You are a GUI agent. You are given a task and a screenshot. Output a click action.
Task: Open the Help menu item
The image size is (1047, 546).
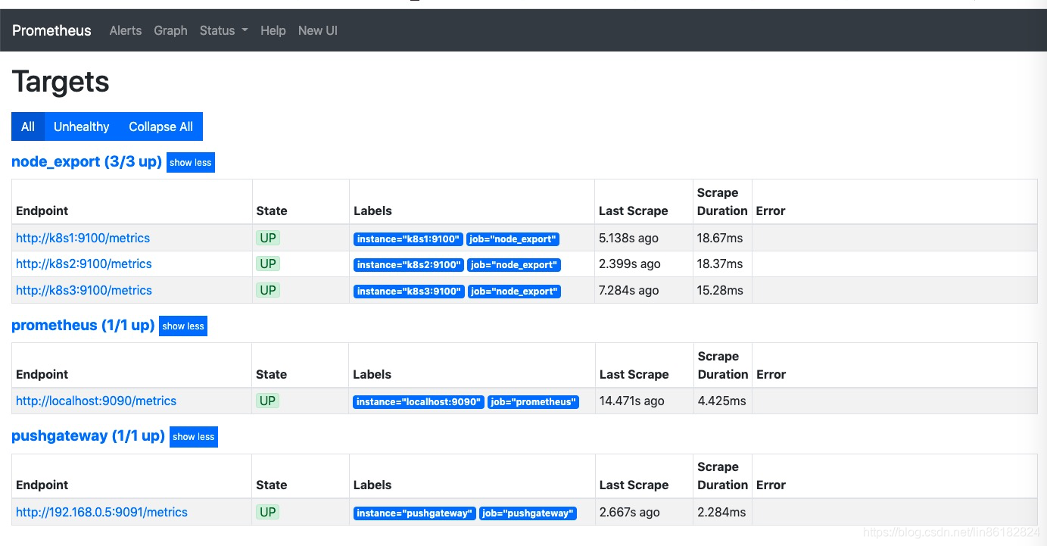(x=273, y=30)
